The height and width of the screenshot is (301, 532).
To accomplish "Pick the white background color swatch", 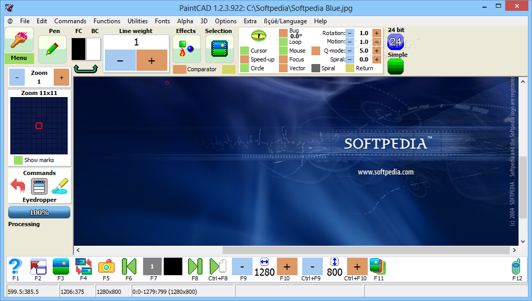I will tap(93, 49).
